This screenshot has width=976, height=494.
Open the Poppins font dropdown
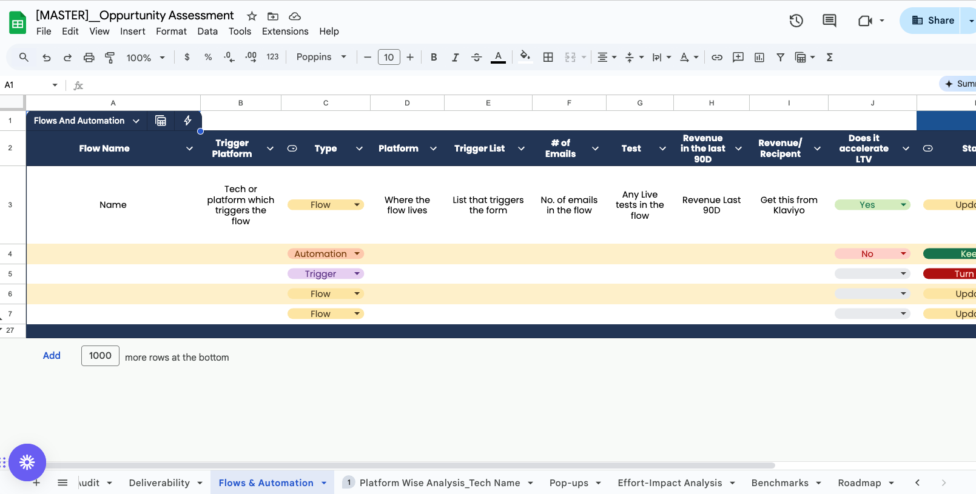coord(321,57)
